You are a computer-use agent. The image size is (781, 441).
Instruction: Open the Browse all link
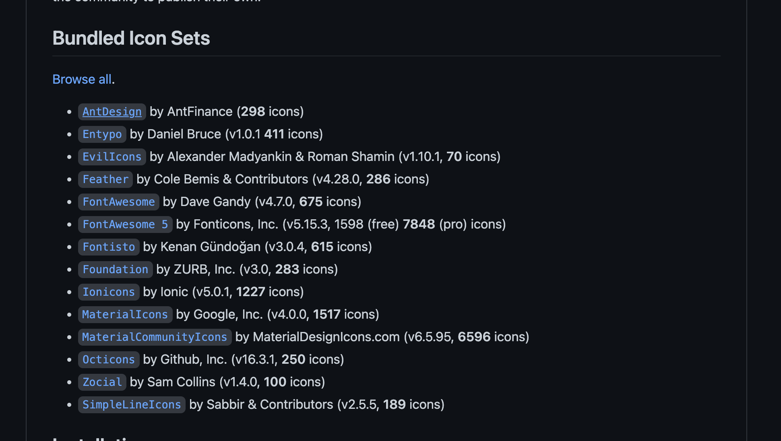(82, 79)
